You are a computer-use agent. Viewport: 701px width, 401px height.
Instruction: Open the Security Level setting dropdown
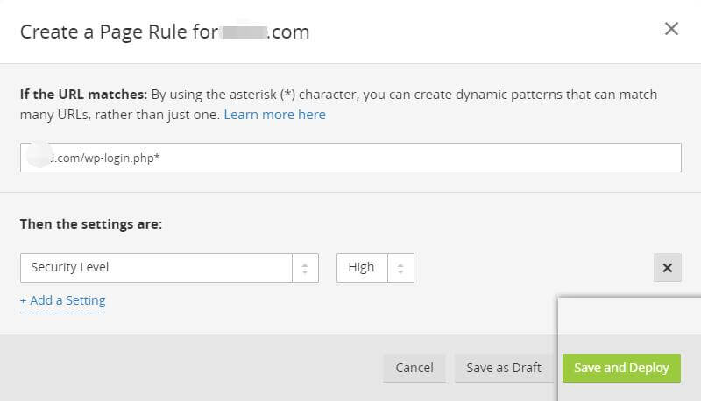[158, 268]
